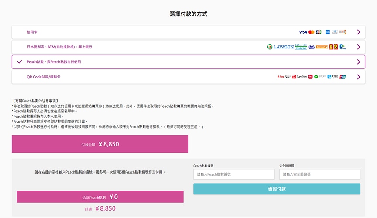Expand the 信用卡 payment row chevron
377x218 pixels.
tap(359, 32)
